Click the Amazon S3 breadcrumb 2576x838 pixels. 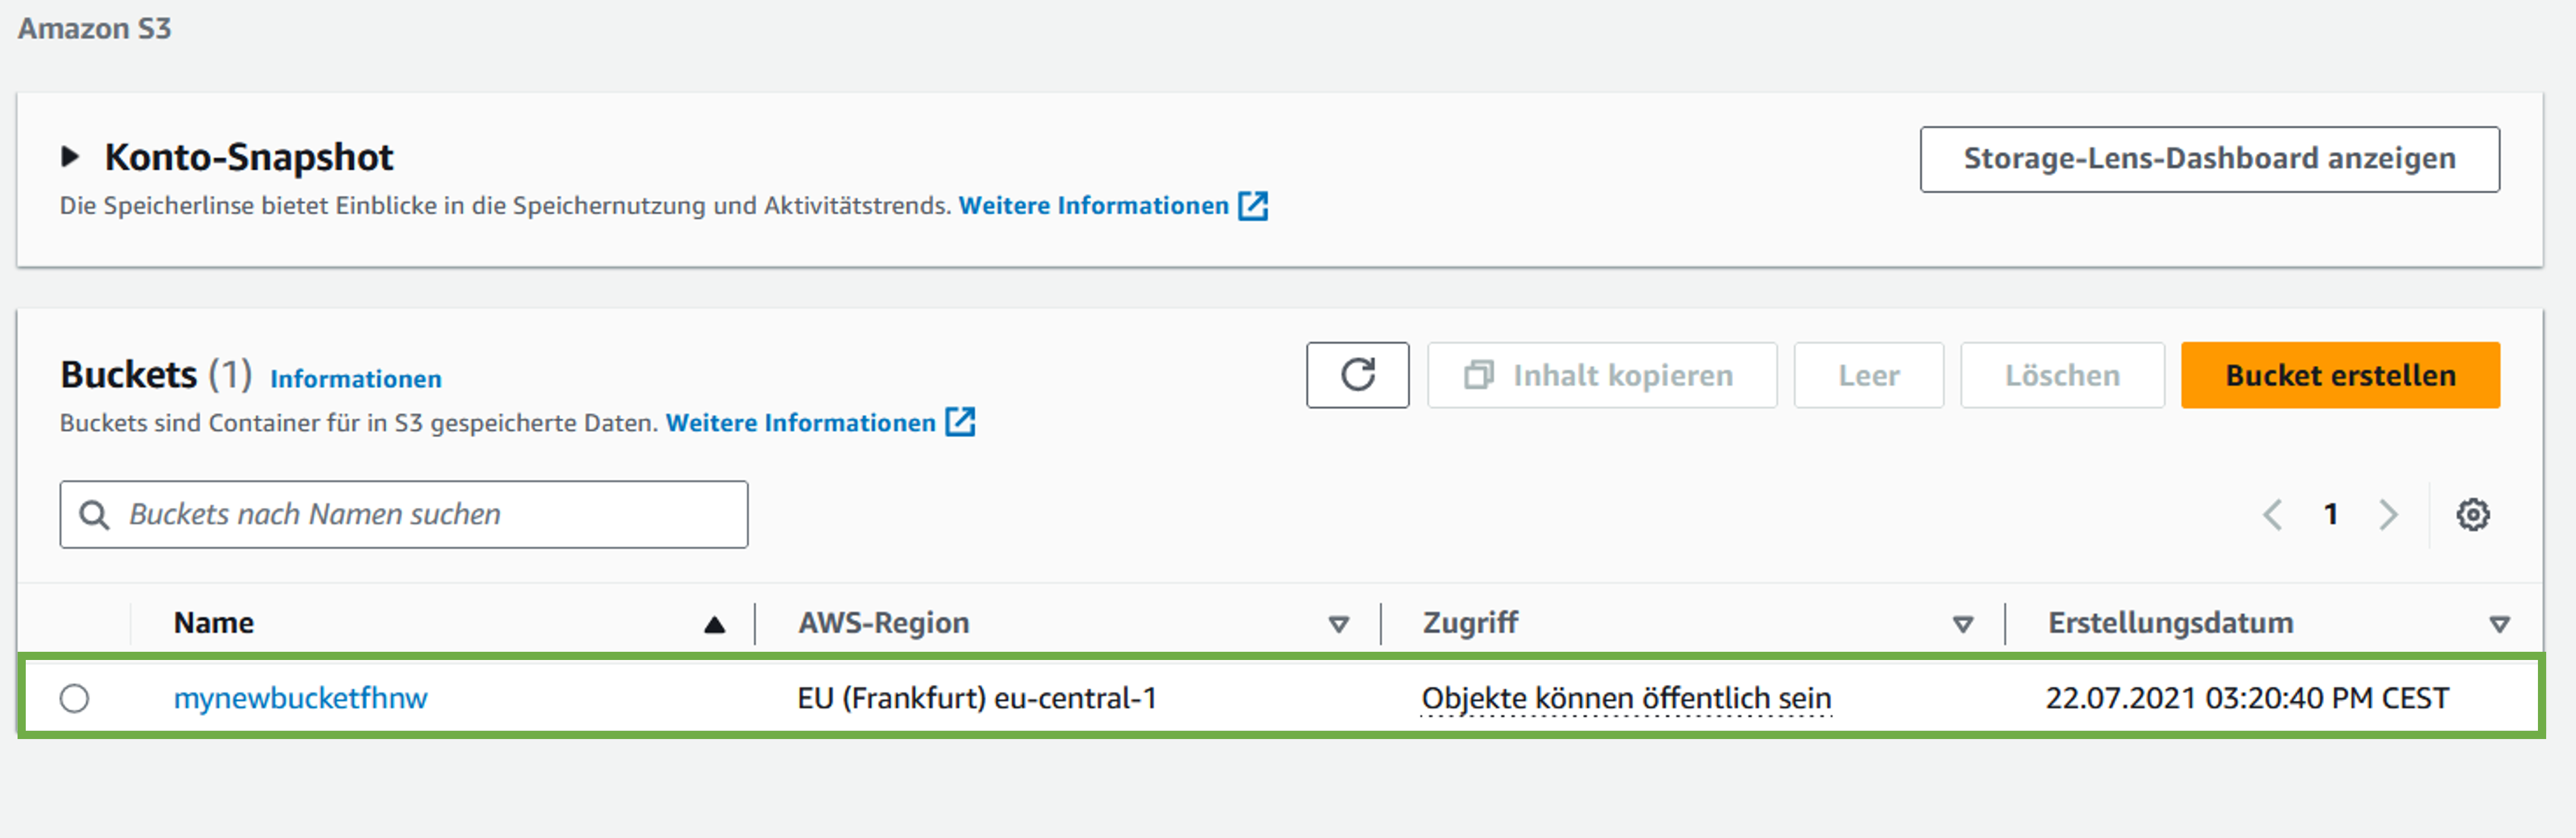tap(94, 28)
